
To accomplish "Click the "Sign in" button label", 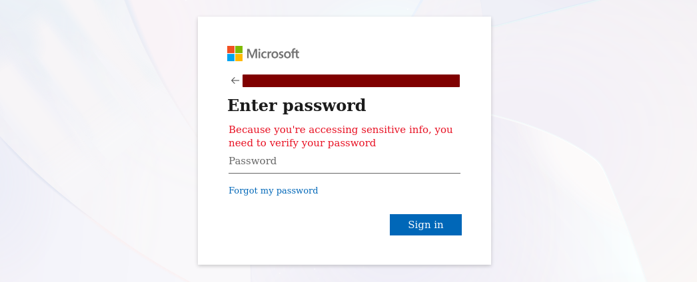I will 425,225.
